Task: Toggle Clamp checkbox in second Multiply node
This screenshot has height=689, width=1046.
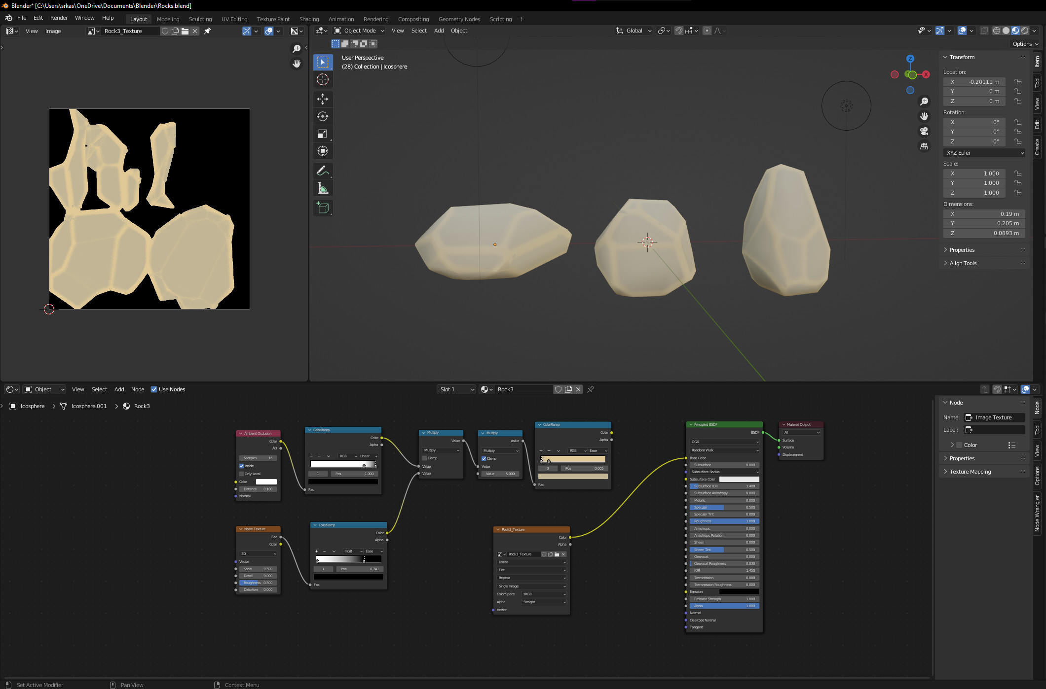Action: 484,458
